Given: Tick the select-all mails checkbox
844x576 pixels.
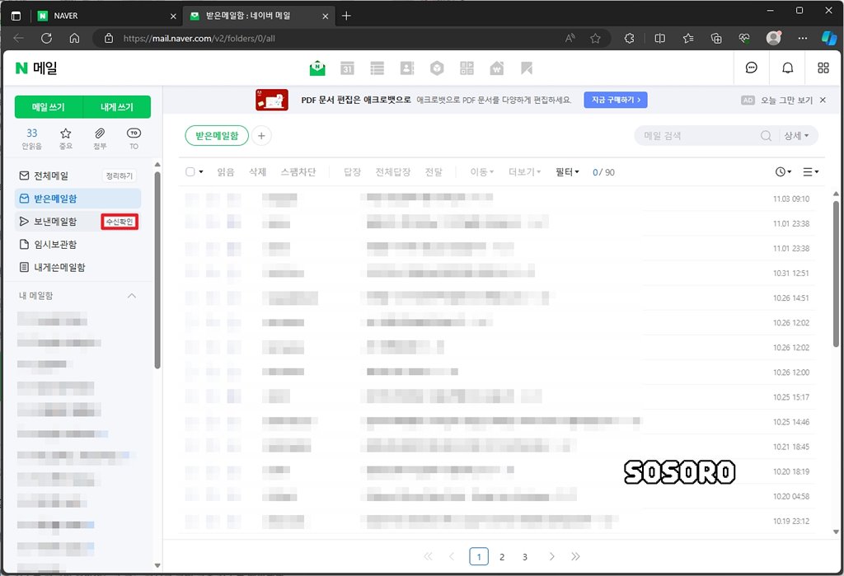Looking at the screenshot, I should coord(190,171).
